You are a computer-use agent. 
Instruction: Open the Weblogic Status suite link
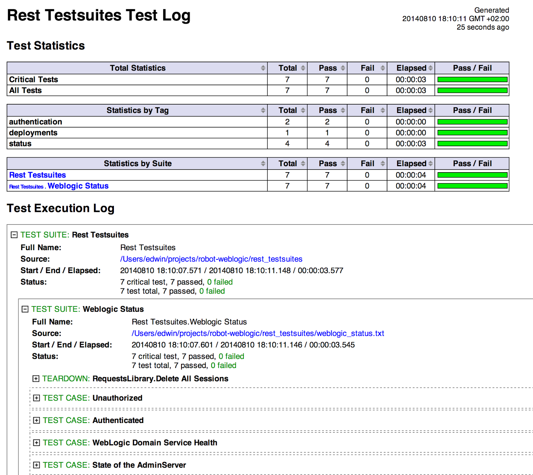78,186
